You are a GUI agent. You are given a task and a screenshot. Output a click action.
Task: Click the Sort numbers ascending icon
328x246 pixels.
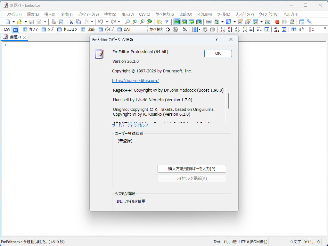[237, 29]
